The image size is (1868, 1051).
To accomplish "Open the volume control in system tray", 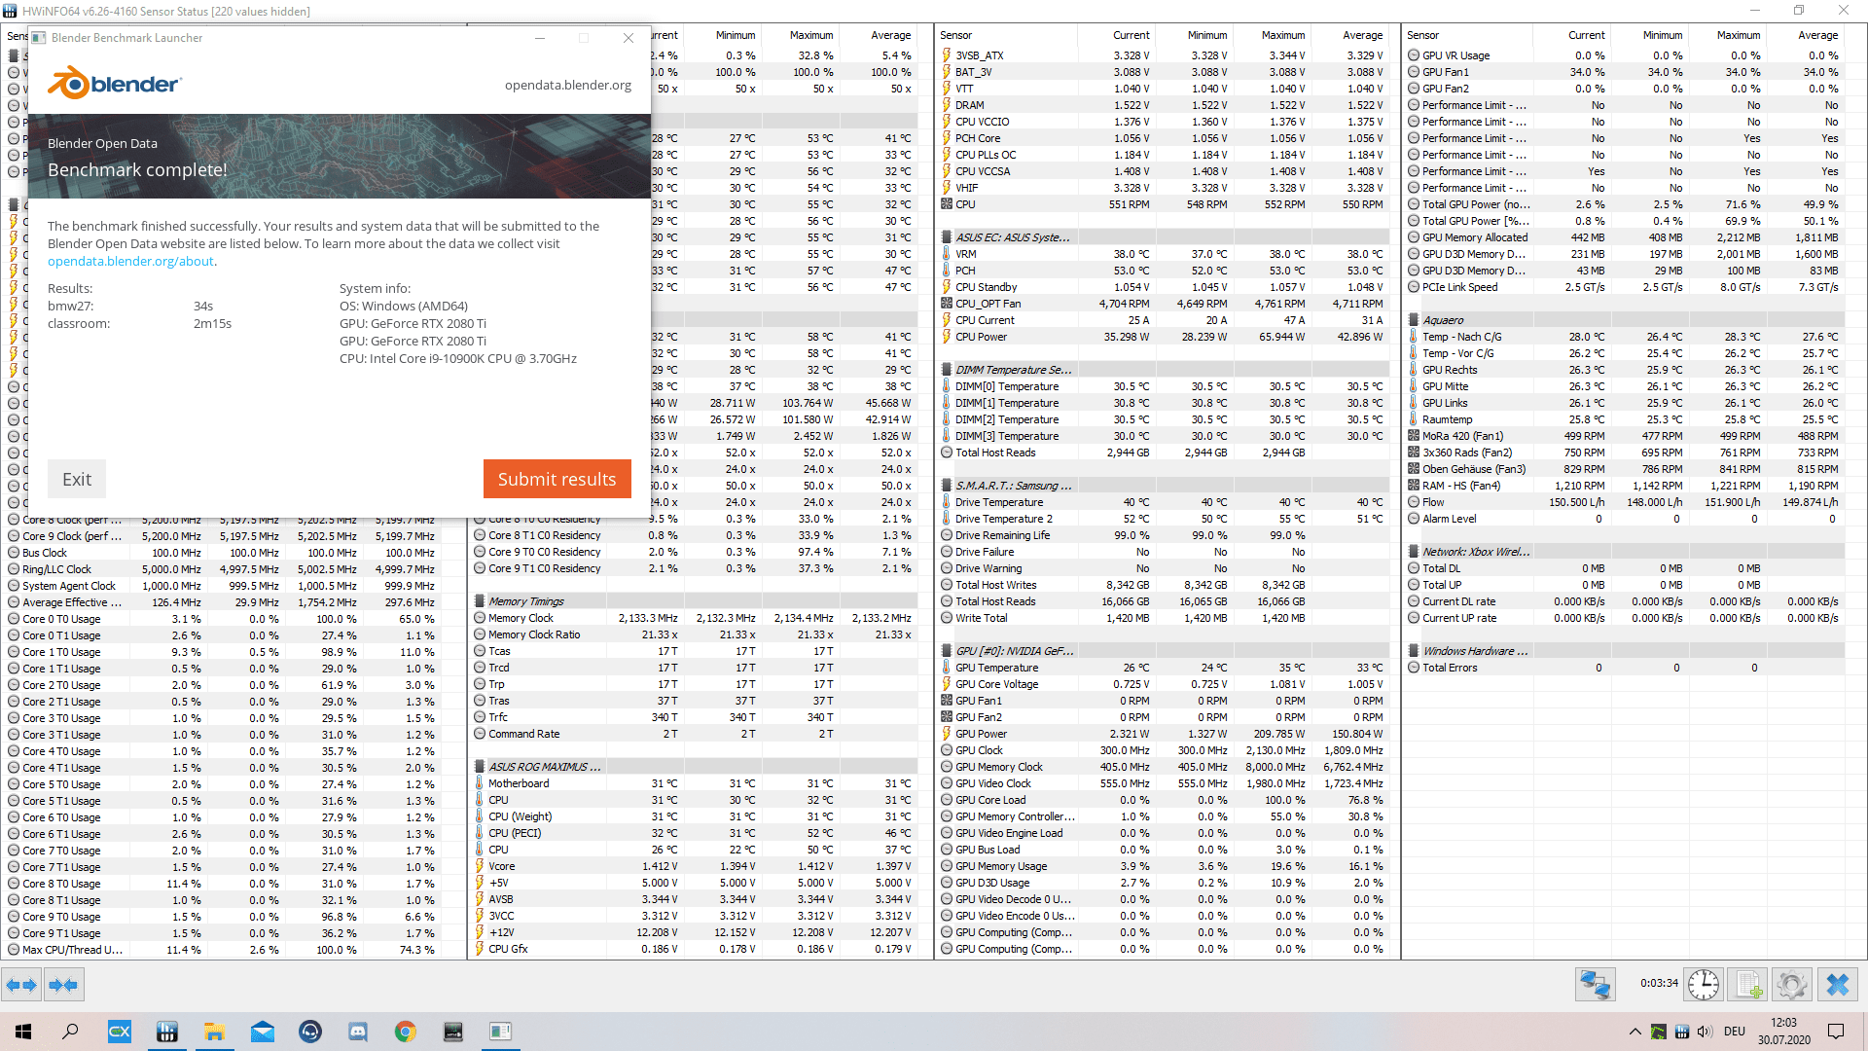I will coord(1705,1032).
